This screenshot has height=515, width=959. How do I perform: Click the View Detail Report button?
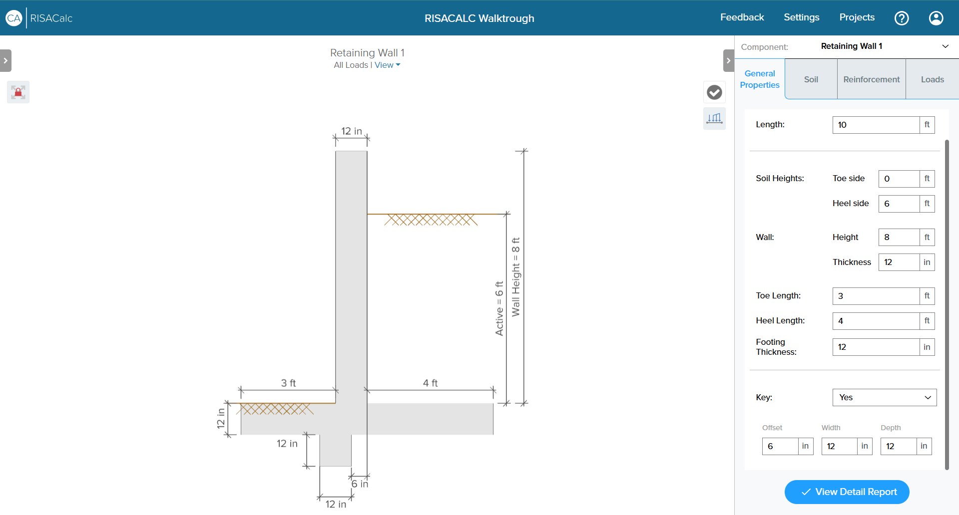[x=847, y=492]
